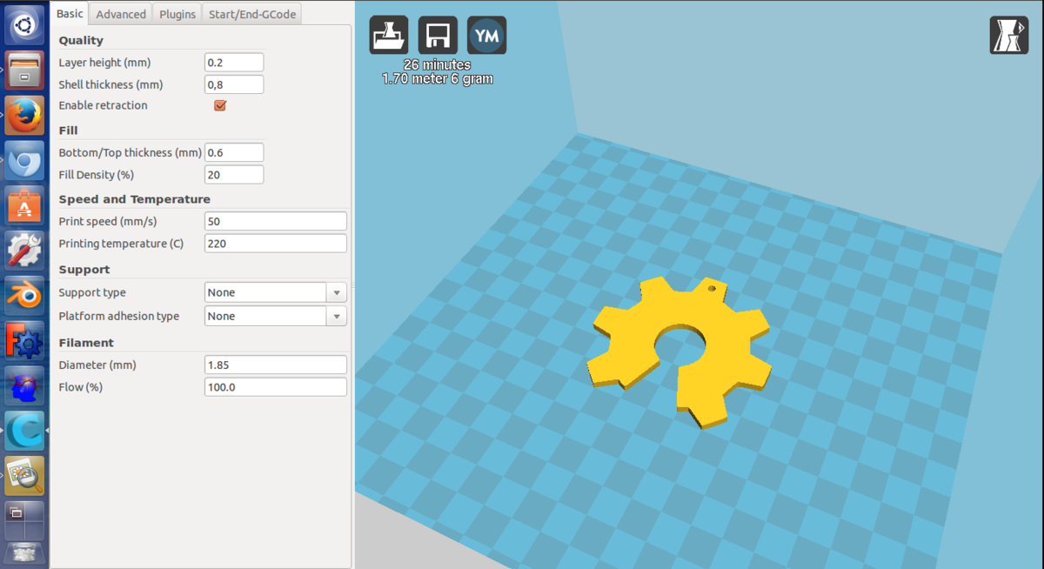Open System Settings wrench-and-gear launcher icon
The width and height of the screenshot is (1044, 569).
pyautogui.click(x=24, y=251)
